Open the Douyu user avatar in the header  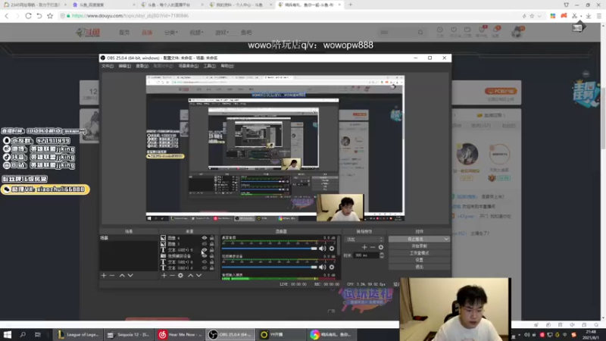pos(517,32)
